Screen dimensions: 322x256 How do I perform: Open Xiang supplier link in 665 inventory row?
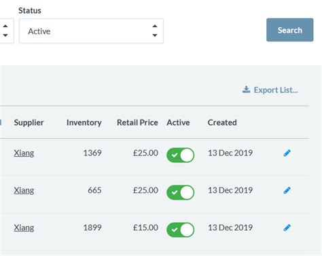[24, 191]
